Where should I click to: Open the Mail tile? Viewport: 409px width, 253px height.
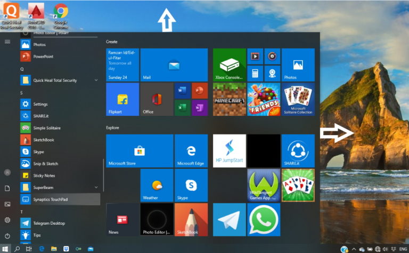[174, 65]
